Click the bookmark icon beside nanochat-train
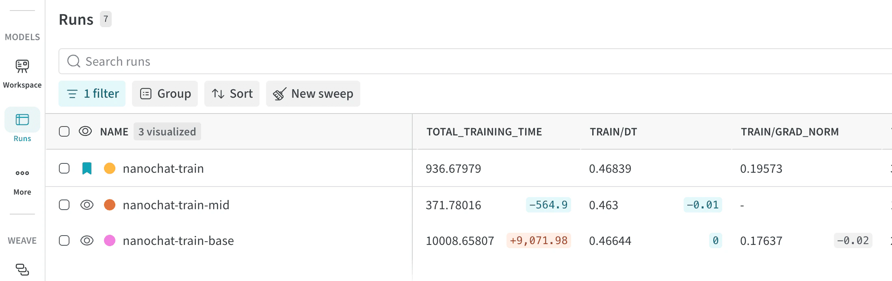Screen dimensions: 892x281 [87, 168]
